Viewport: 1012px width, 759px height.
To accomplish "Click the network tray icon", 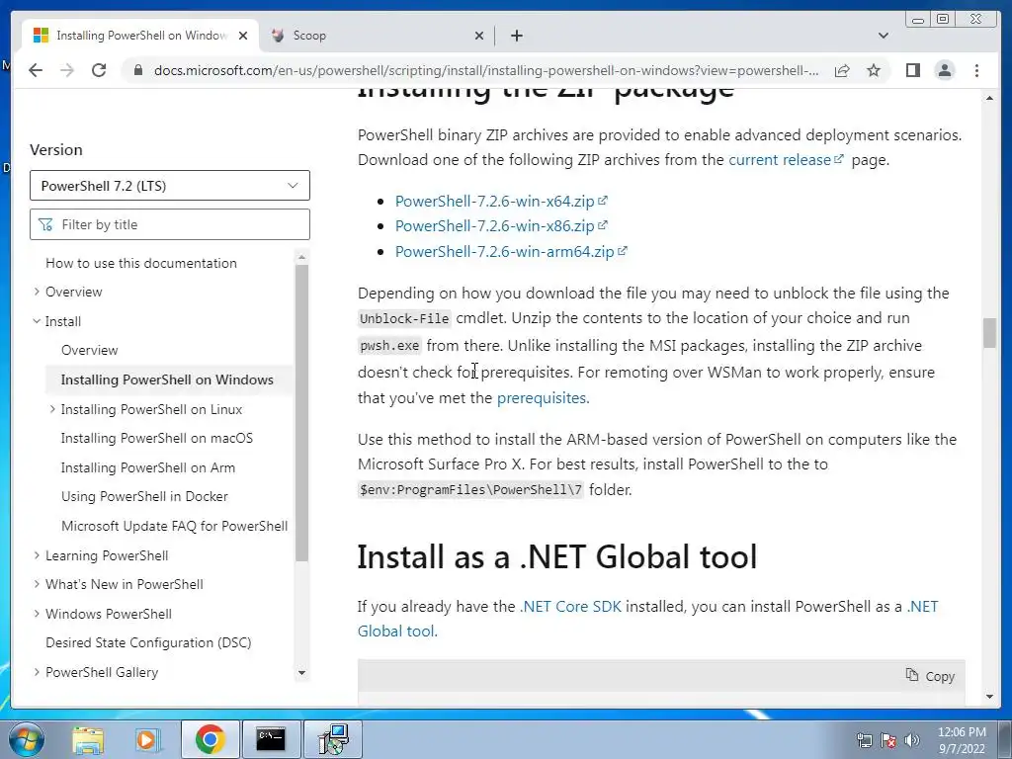I will (x=864, y=740).
